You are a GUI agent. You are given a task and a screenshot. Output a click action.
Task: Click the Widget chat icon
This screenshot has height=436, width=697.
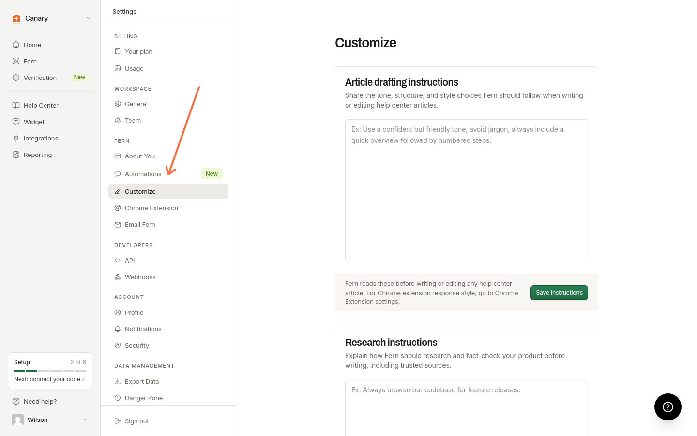(16, 122)
